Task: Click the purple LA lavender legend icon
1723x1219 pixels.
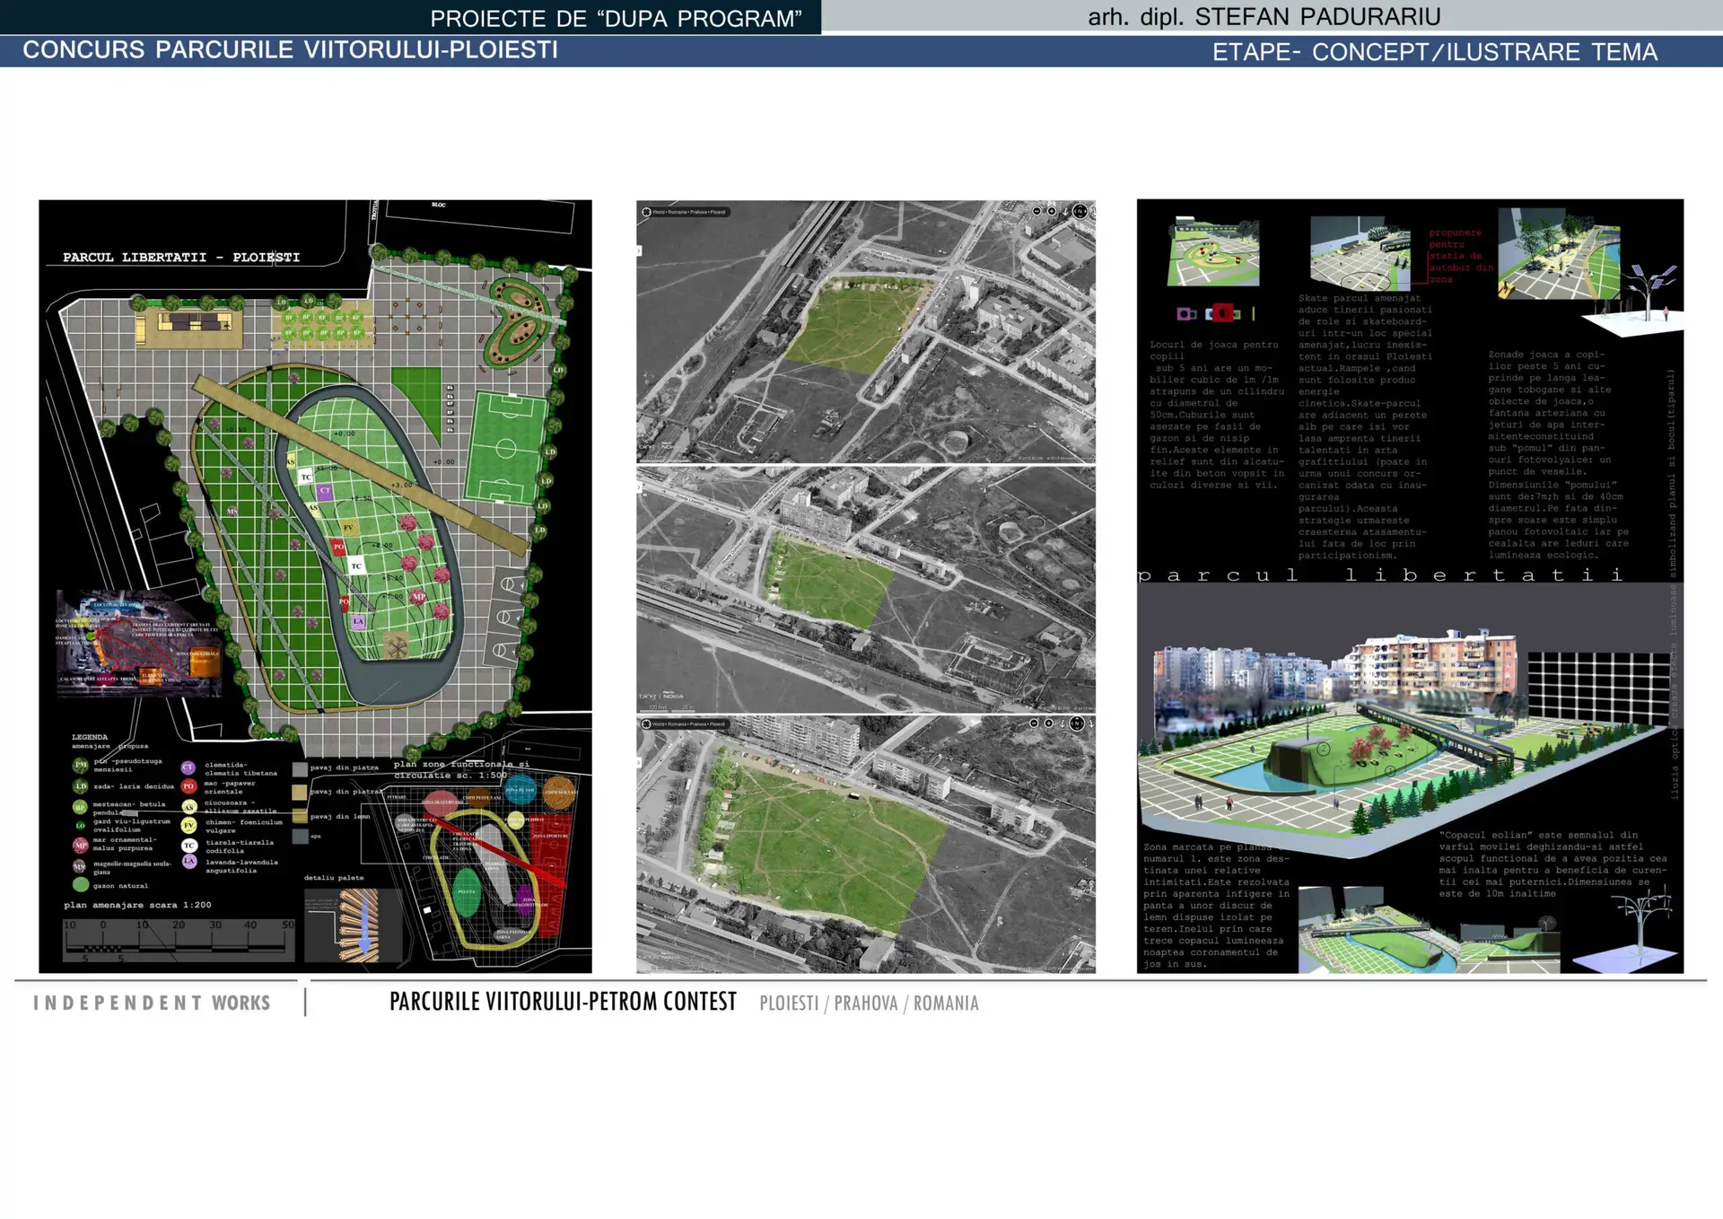Action: (x=188, y=861)
